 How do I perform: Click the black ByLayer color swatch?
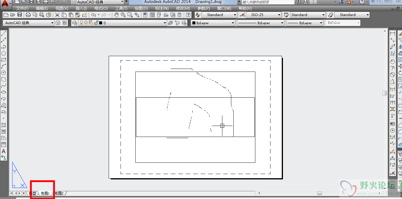[194, 23]
